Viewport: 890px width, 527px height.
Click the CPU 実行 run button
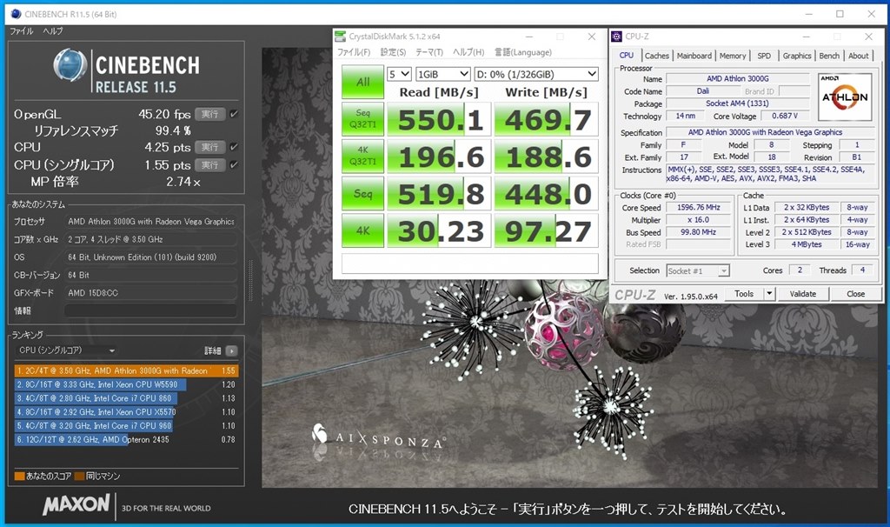[x=210, y=147]
